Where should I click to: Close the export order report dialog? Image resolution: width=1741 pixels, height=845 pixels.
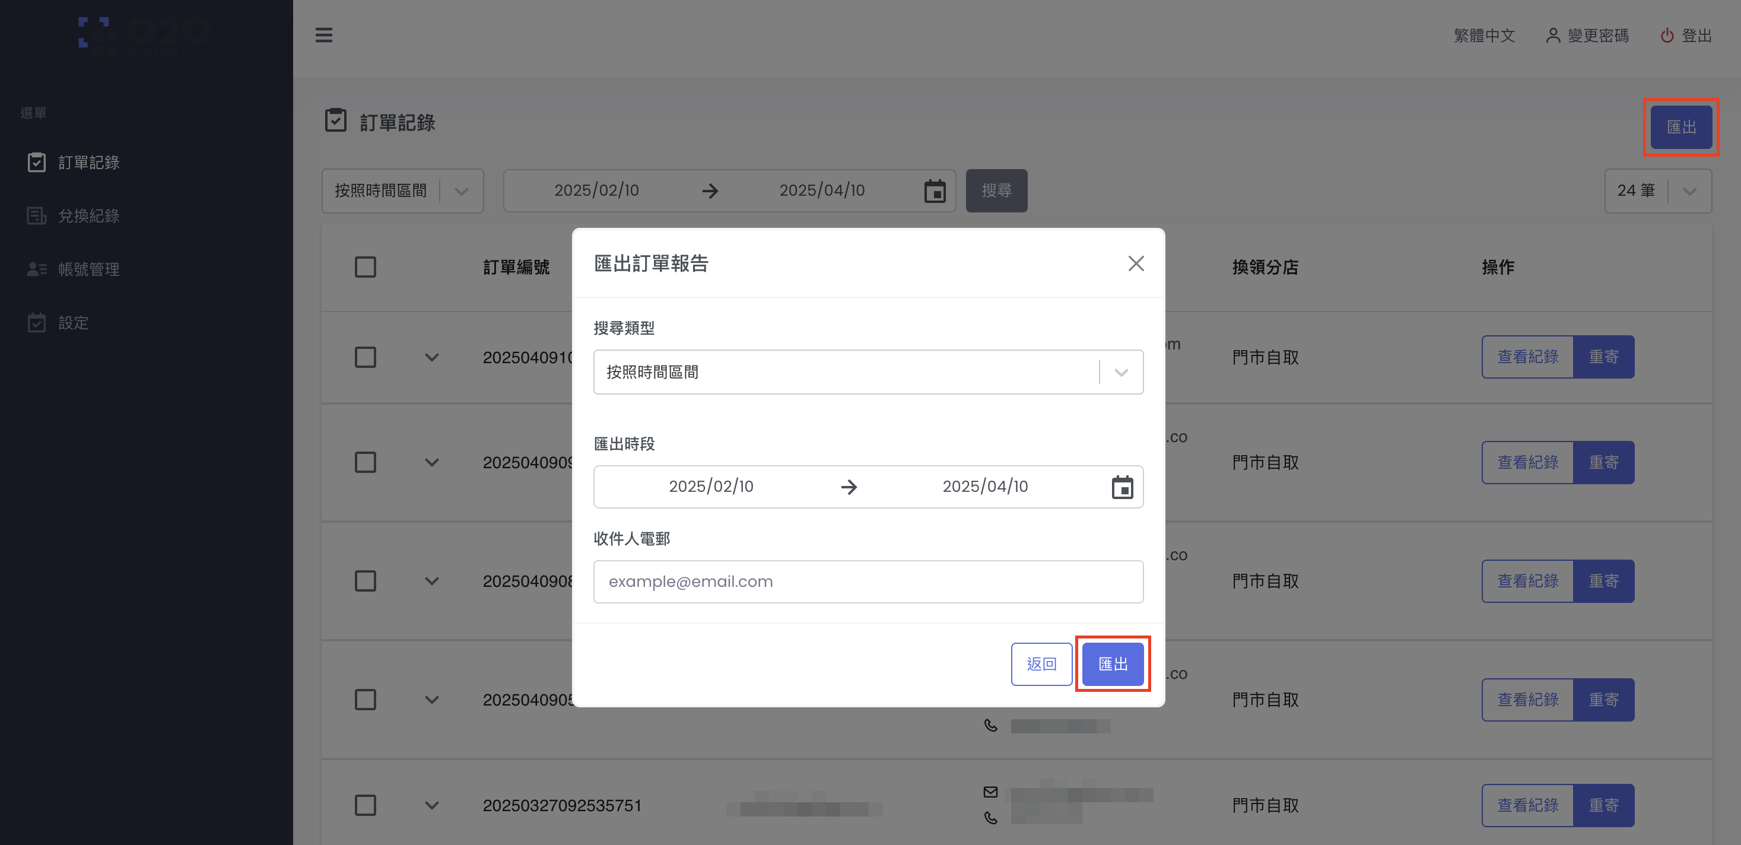[1135, 263]
